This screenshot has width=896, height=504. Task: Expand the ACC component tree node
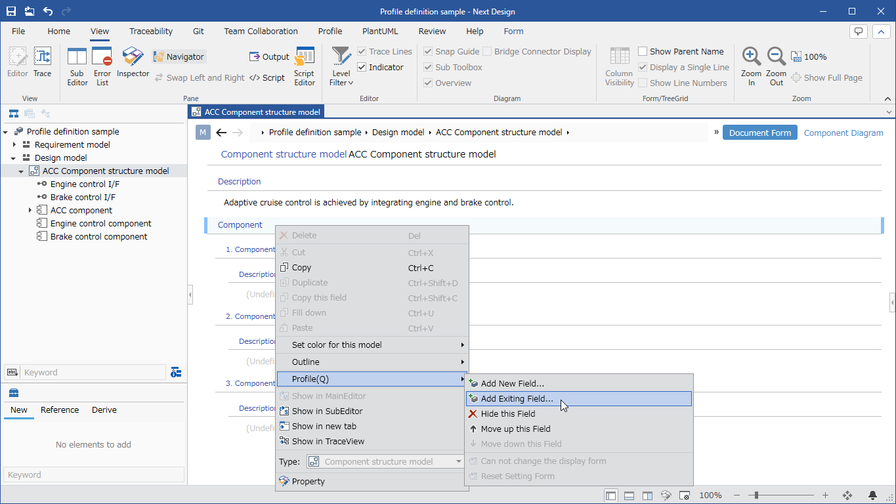30,210
